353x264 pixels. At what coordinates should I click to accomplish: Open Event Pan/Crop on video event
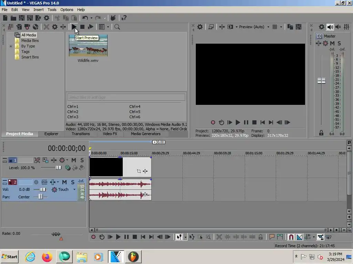[139, 171]
